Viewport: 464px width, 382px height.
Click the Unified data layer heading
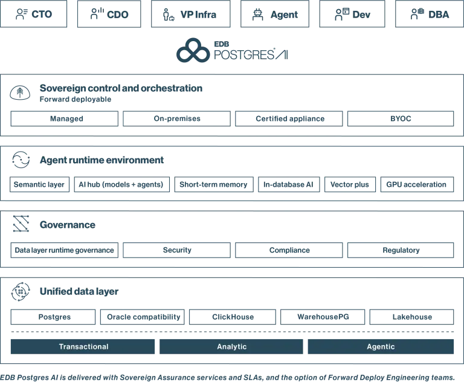(79, 291)
